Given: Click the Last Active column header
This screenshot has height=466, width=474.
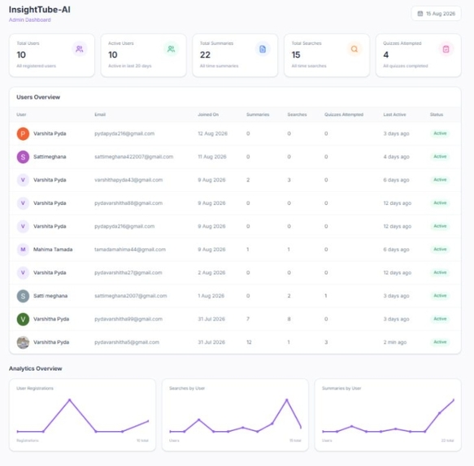Looking at the screenshot, I should click(x=395, y=115).
